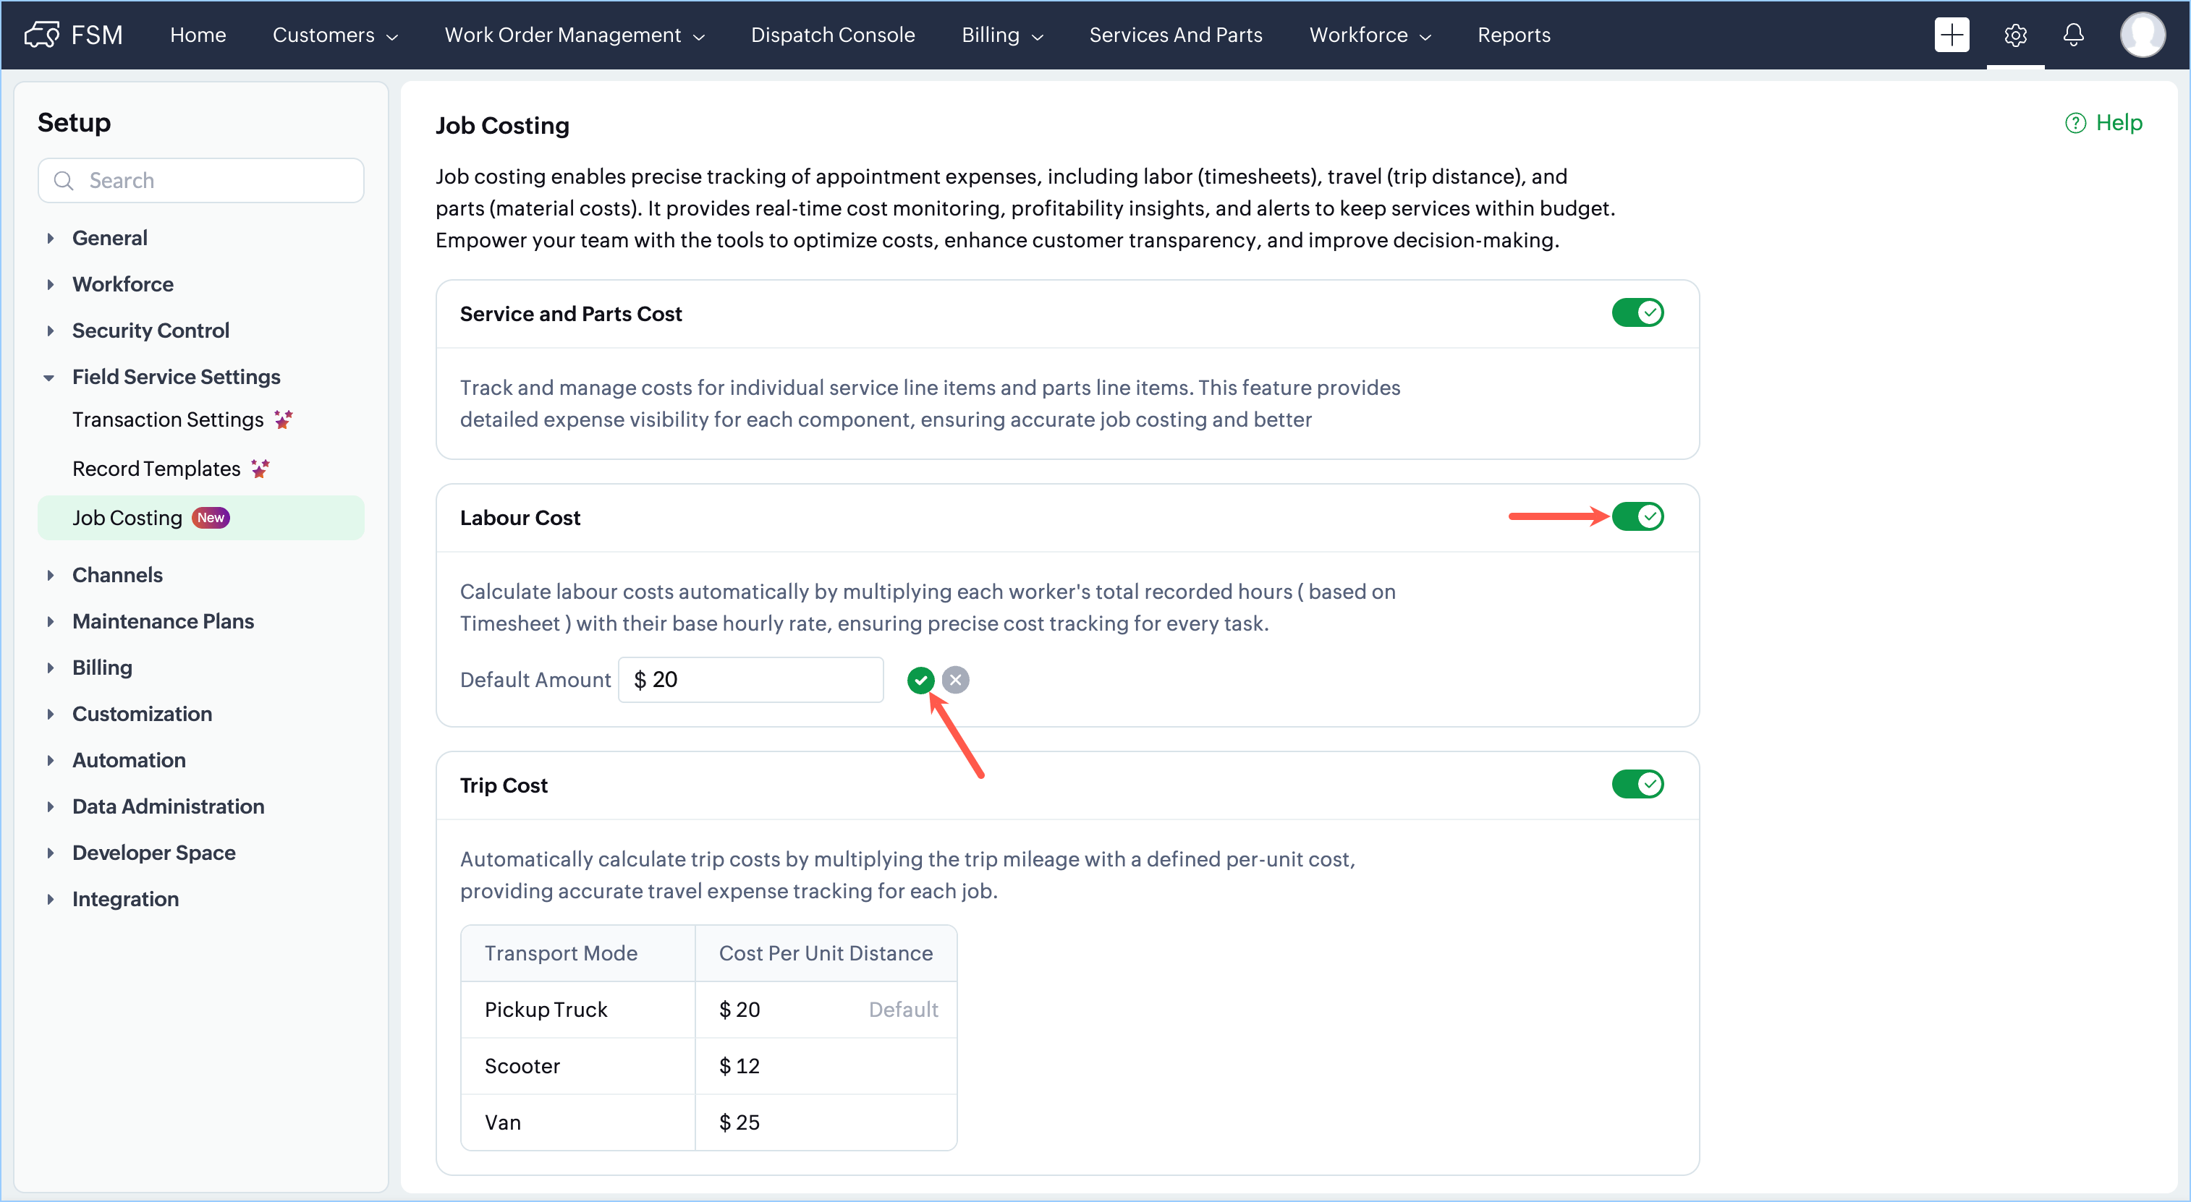Open Transaction Settings in sidebar

coord(168,420)
